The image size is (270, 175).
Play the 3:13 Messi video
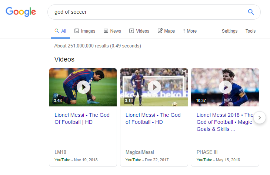154,87
